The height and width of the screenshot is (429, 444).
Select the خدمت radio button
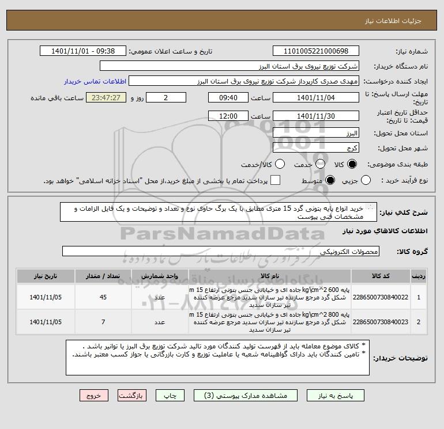click(320, 164)
